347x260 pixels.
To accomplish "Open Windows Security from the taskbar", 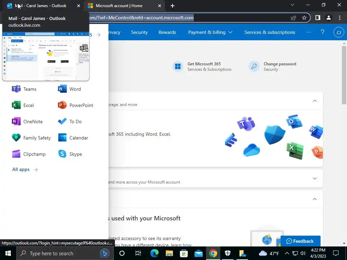I will 228,253.
